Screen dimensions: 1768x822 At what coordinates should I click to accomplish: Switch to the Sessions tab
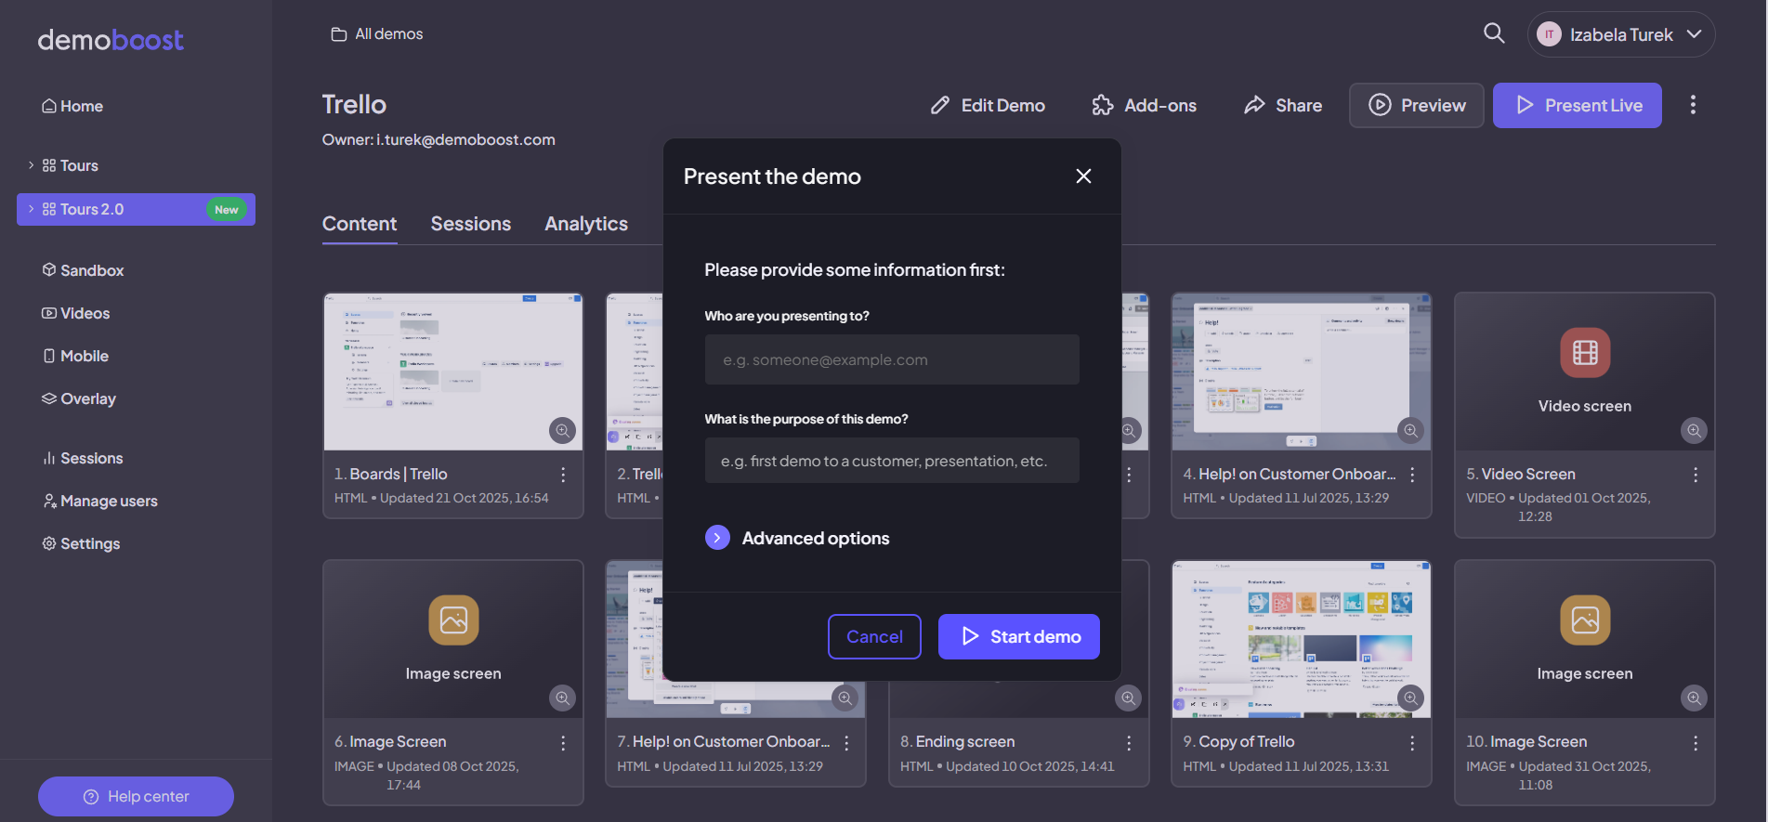[471, 224]
